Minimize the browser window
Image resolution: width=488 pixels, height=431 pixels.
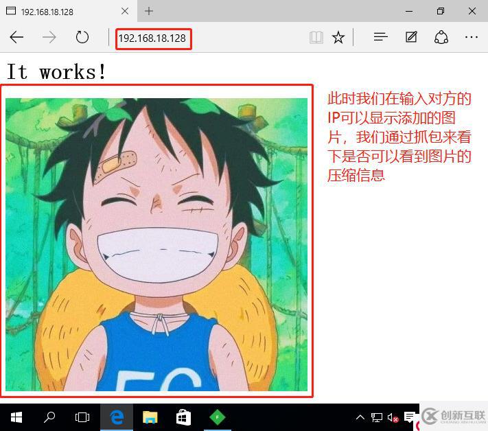pos(409,11)
